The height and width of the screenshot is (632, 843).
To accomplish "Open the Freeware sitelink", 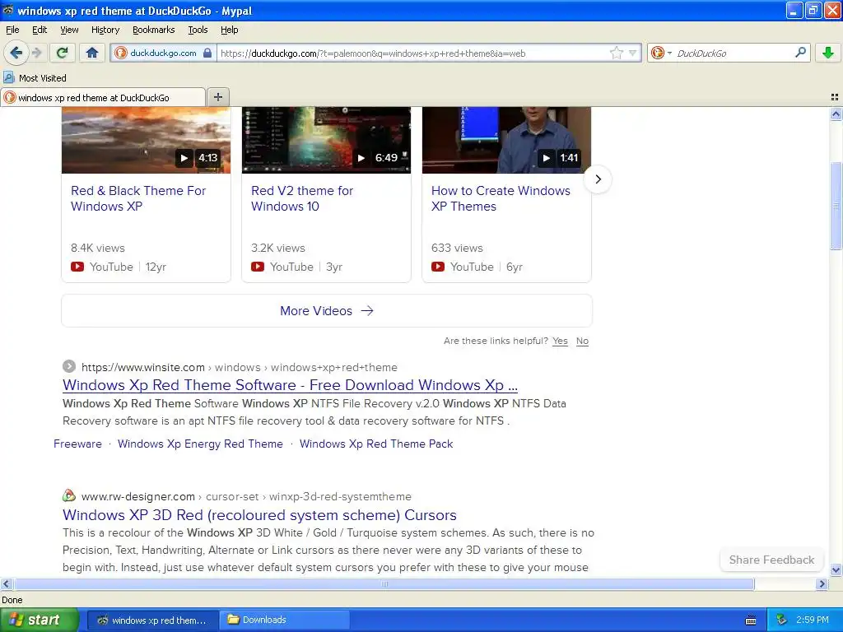I will pos(77,444).
